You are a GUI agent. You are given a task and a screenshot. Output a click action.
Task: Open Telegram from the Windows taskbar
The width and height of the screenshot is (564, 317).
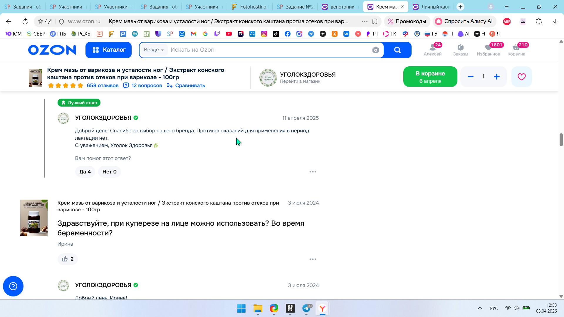point(306,308)
